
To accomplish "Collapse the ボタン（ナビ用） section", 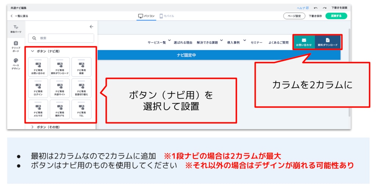I will coord(33,51).
